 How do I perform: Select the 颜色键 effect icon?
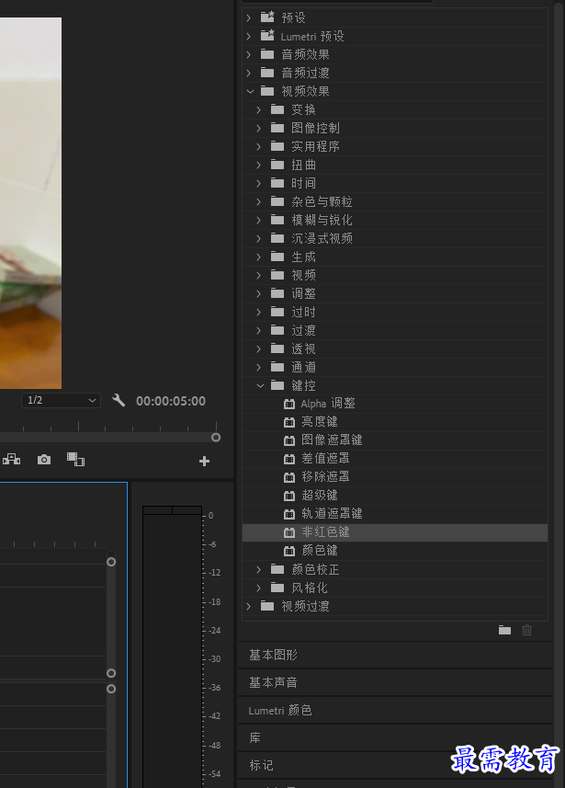tap(289, 552)
